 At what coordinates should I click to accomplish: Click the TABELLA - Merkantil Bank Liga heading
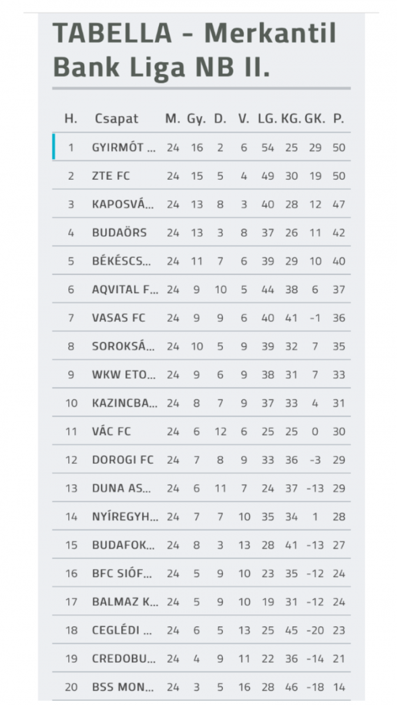[x=194, y=51]
